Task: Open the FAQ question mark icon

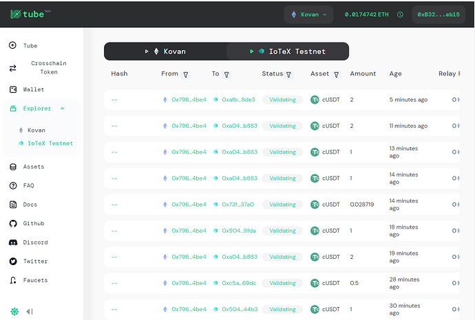Action: point(13,185)
